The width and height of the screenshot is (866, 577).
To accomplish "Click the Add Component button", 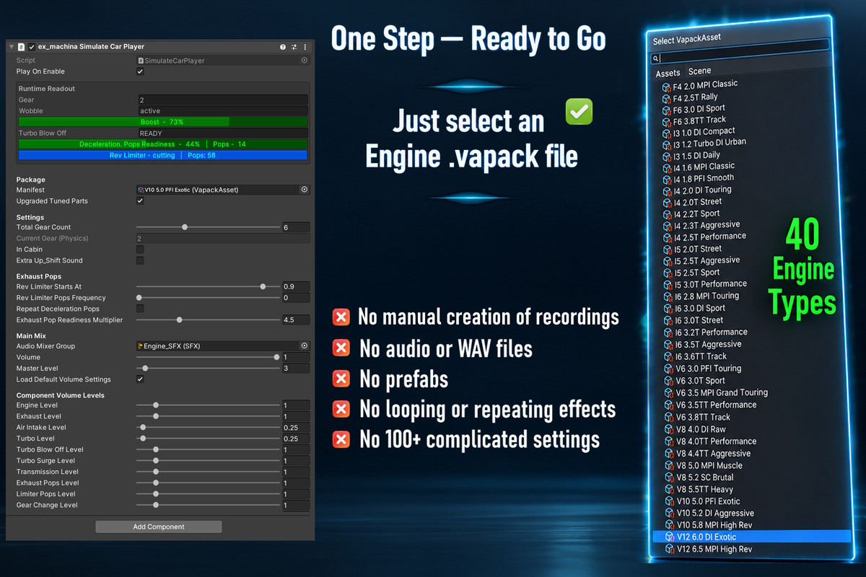I will [159, 527].
